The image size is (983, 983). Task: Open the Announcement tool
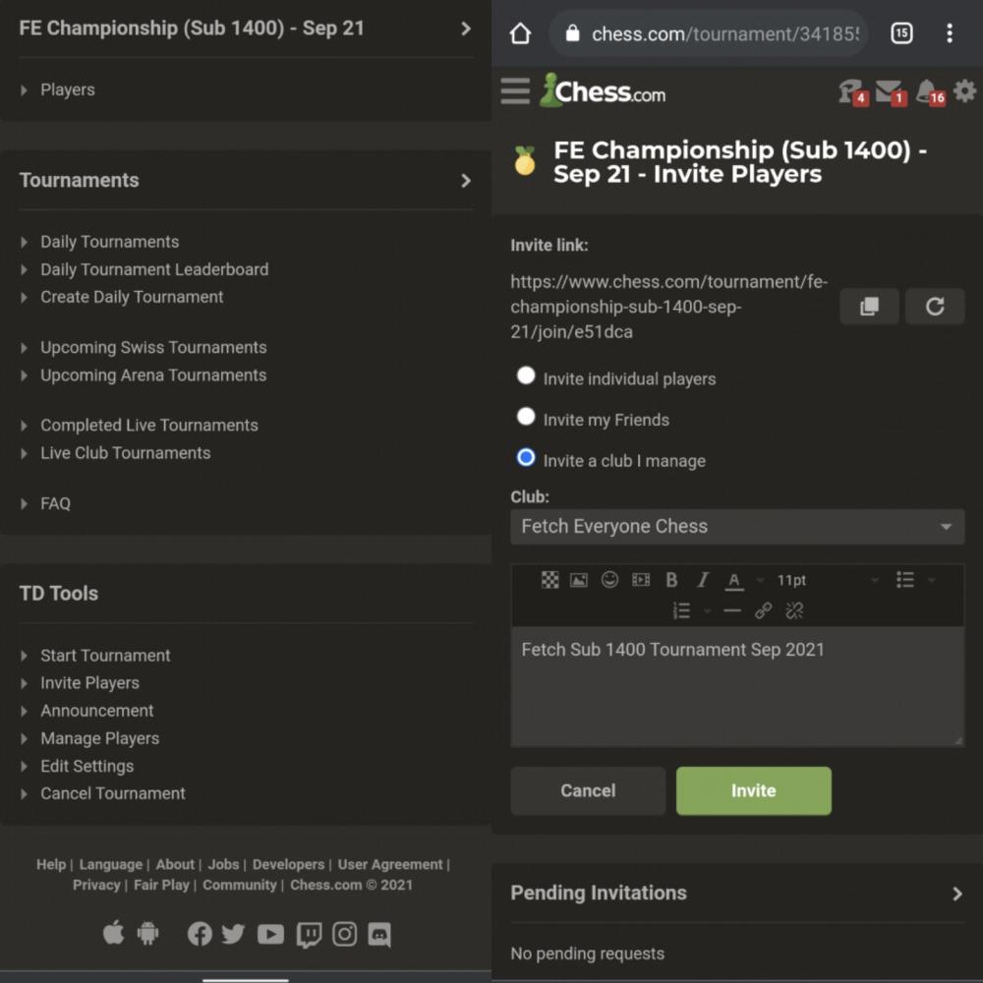(97, 711)
